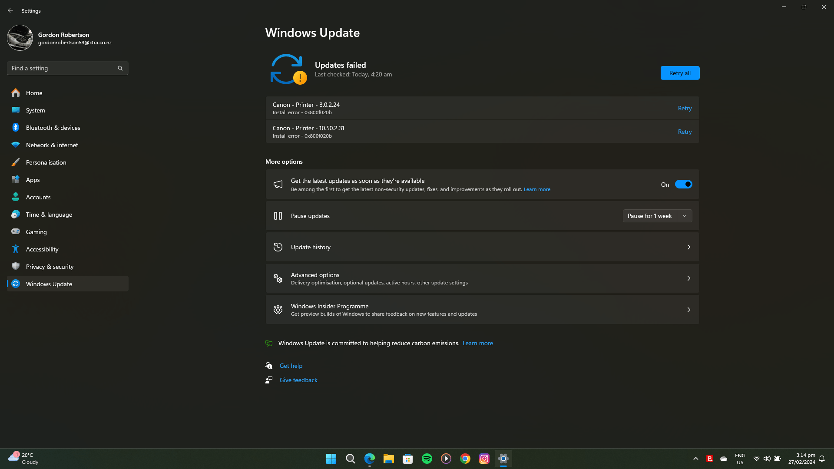Turn off get latest updates toggle
This screenshot has height=469, width=834.
[x=683, y=185]
